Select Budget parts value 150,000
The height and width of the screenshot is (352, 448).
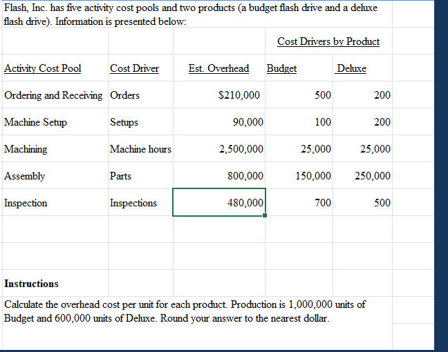299,175
